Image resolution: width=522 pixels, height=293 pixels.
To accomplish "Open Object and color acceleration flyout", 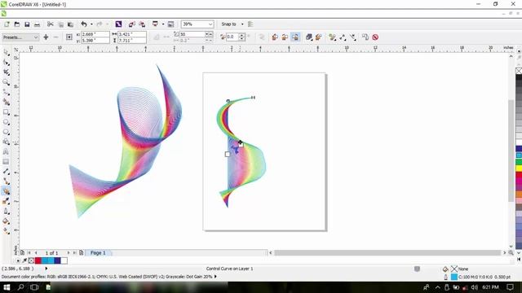I will pyautogui.click(x=308, y=37).
